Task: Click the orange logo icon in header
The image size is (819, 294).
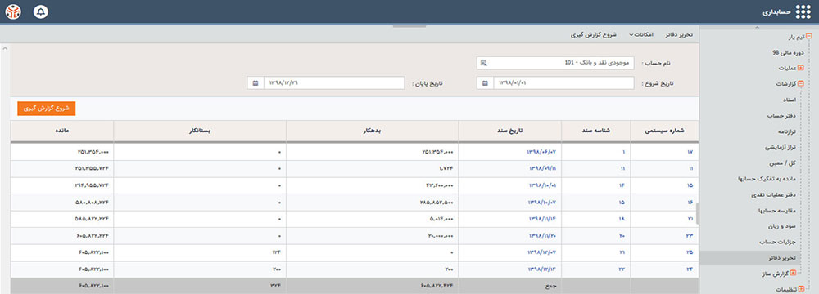Action: point(13,11)
